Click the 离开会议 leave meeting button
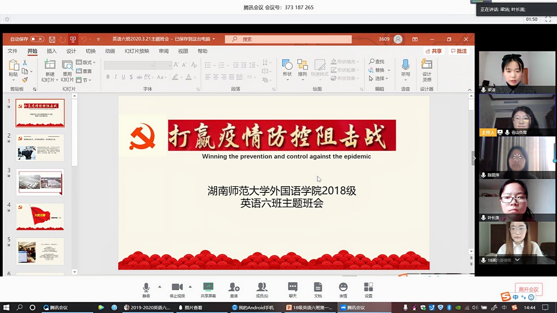The height and width of the screenshot is (313, 557). tap(528, 289)
